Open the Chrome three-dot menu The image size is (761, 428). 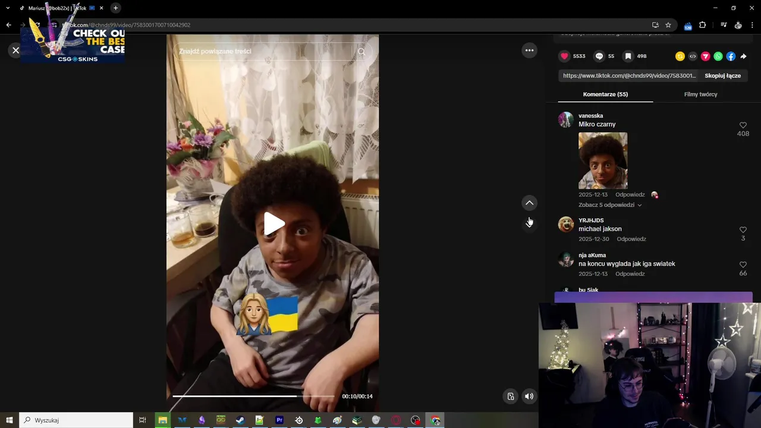click(753, 25)
